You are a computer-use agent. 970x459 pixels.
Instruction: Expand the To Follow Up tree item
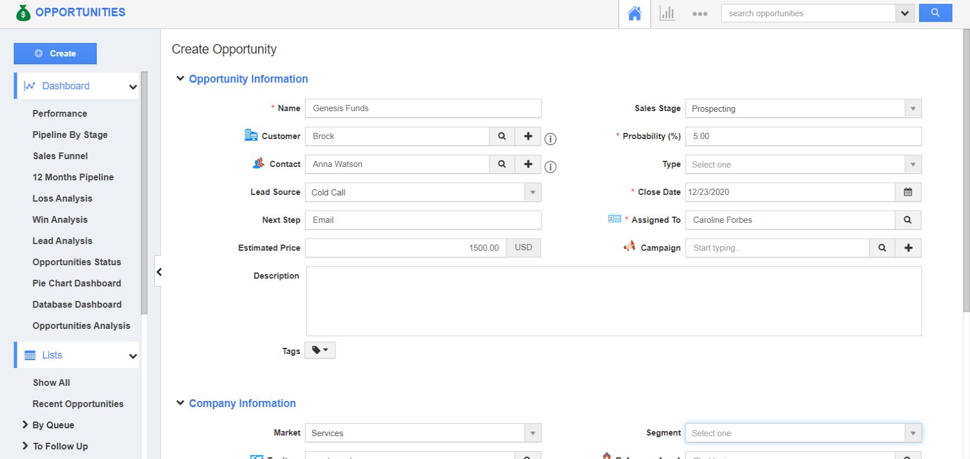pyautogui.click(x=25, y=446)
